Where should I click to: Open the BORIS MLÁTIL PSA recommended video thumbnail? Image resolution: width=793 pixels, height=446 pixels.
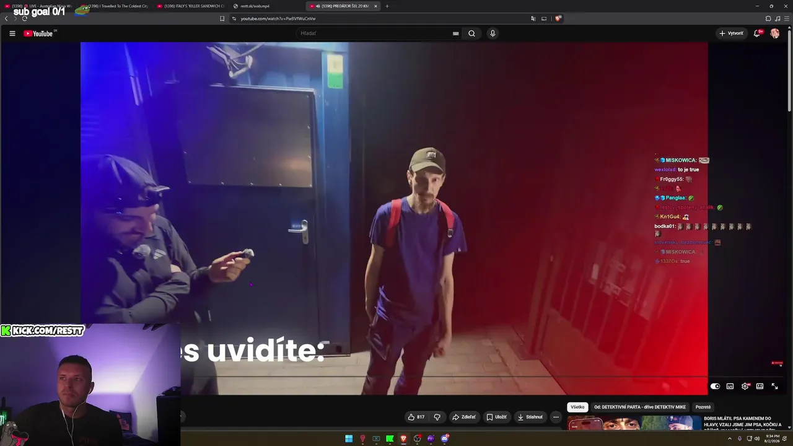[x=634, y=423]
